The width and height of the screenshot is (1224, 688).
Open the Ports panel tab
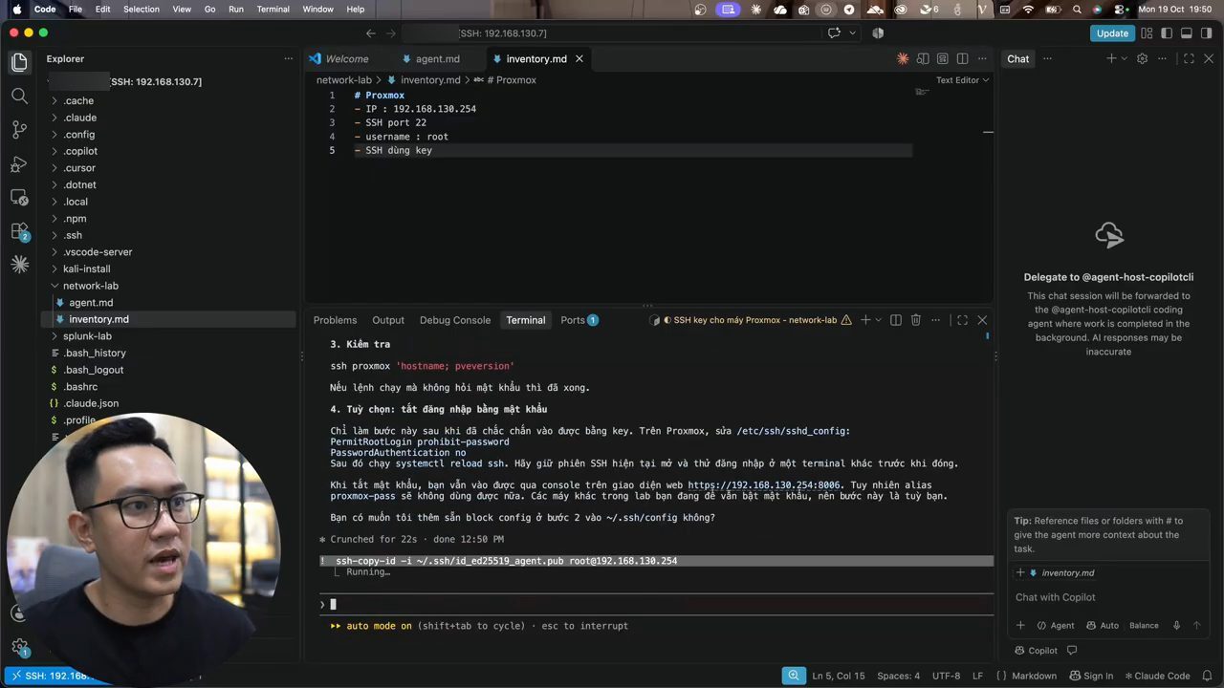(x=579, y=320)
